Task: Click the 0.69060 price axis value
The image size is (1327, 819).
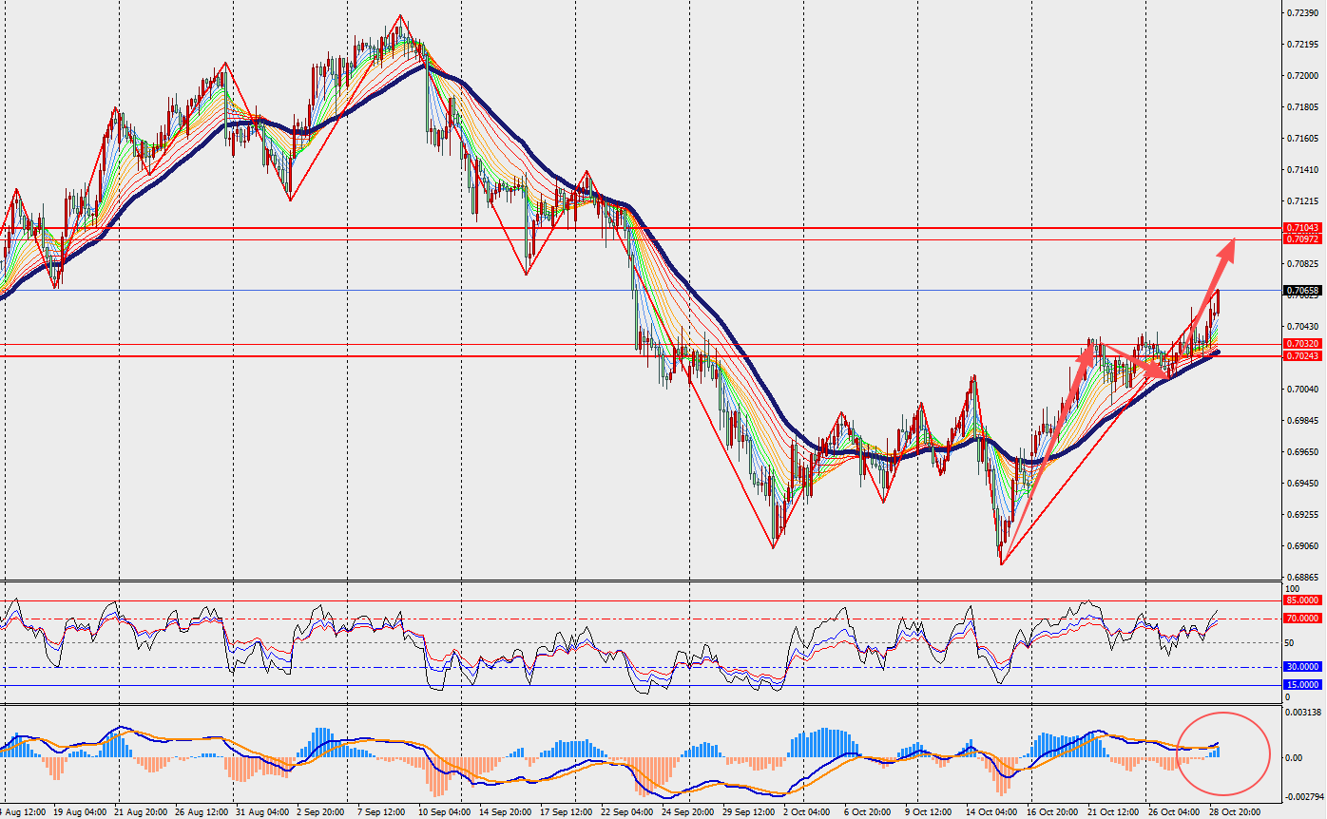Action: (1301, 546)
